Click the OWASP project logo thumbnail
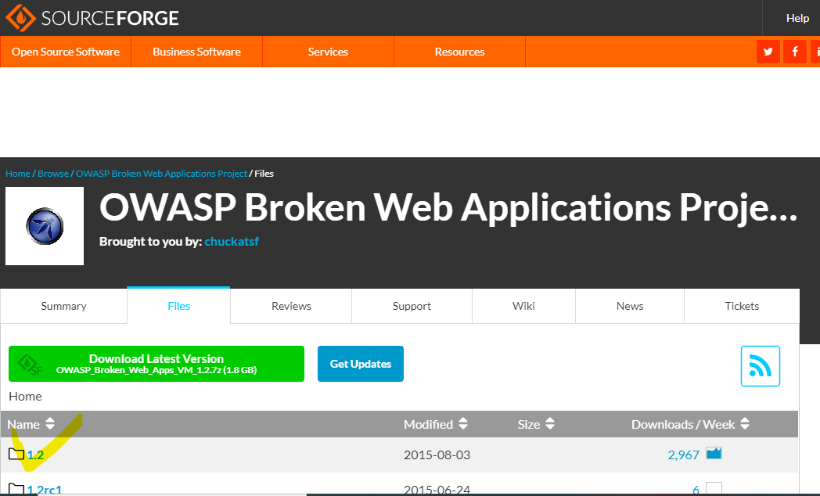This screenshot has height=496, width=820. tap(45, 225)
